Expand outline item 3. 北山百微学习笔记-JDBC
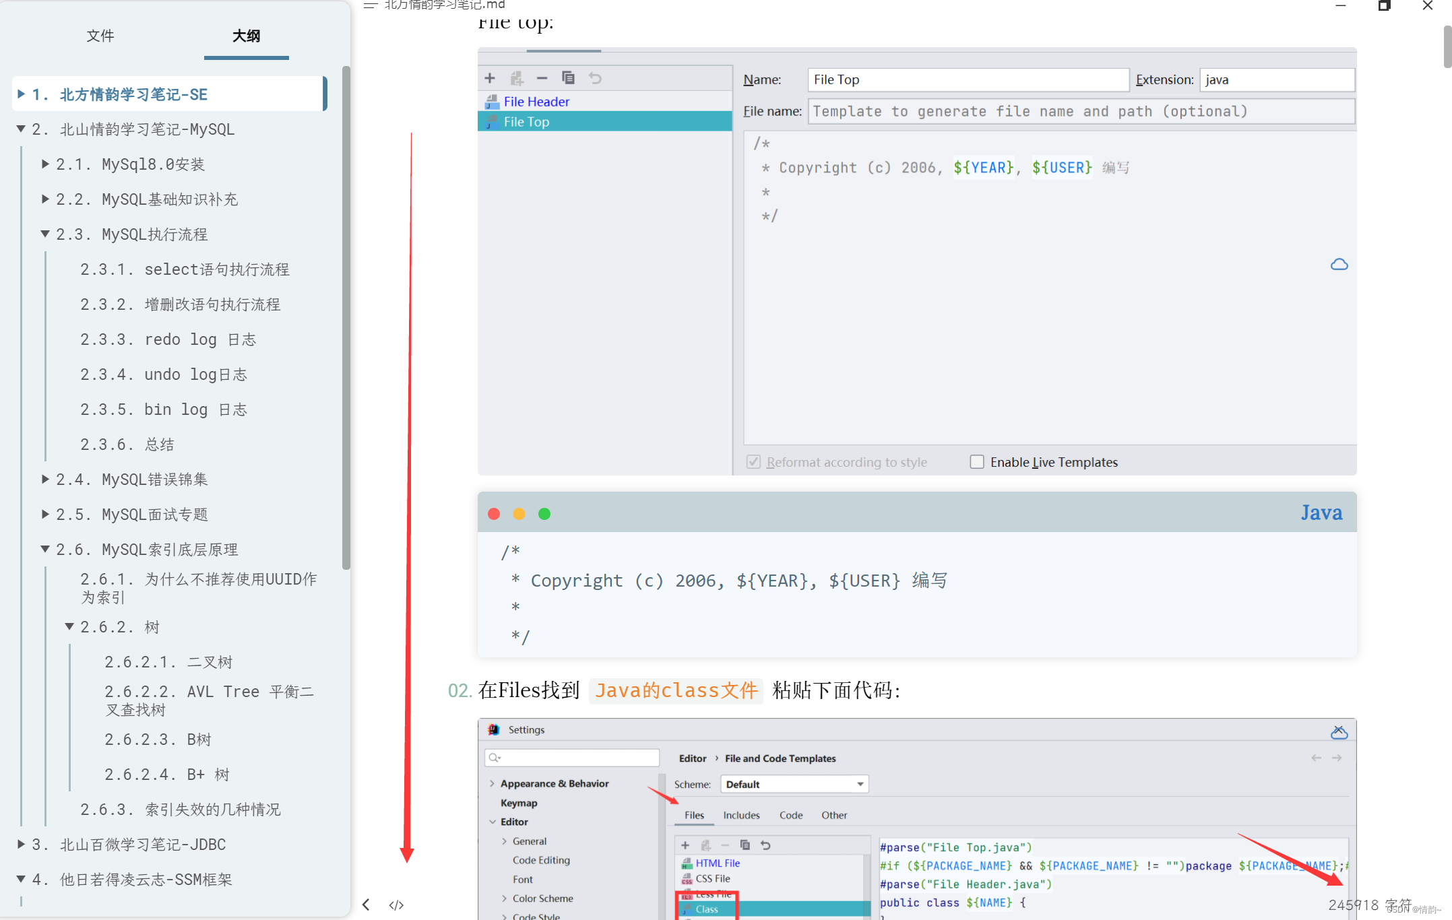The height and width of the screenshot is (920, 1452). 21,845
